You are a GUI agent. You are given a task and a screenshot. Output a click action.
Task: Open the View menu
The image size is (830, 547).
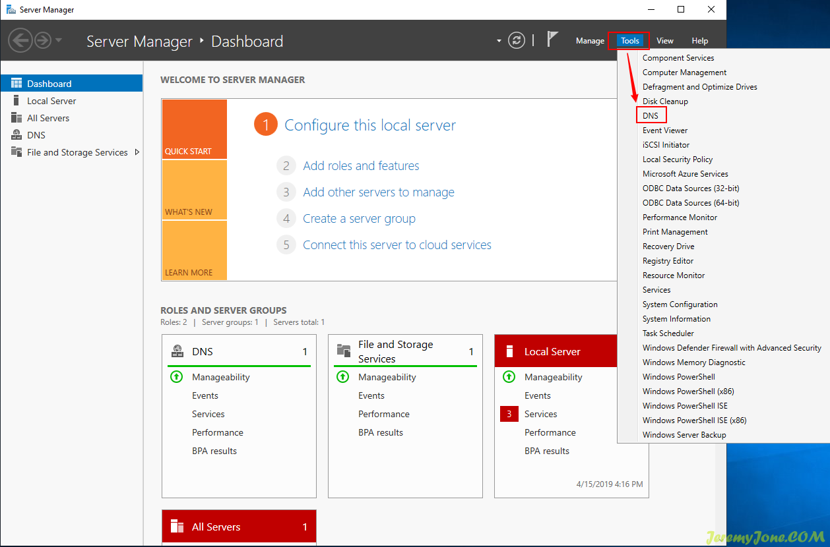(x=665, y=41)
